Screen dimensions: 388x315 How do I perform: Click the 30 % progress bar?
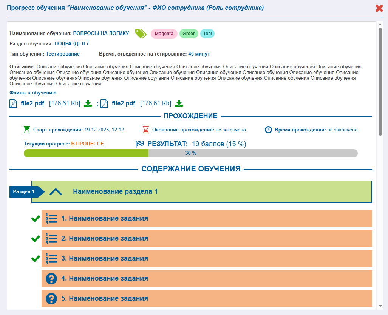point(190,153)
